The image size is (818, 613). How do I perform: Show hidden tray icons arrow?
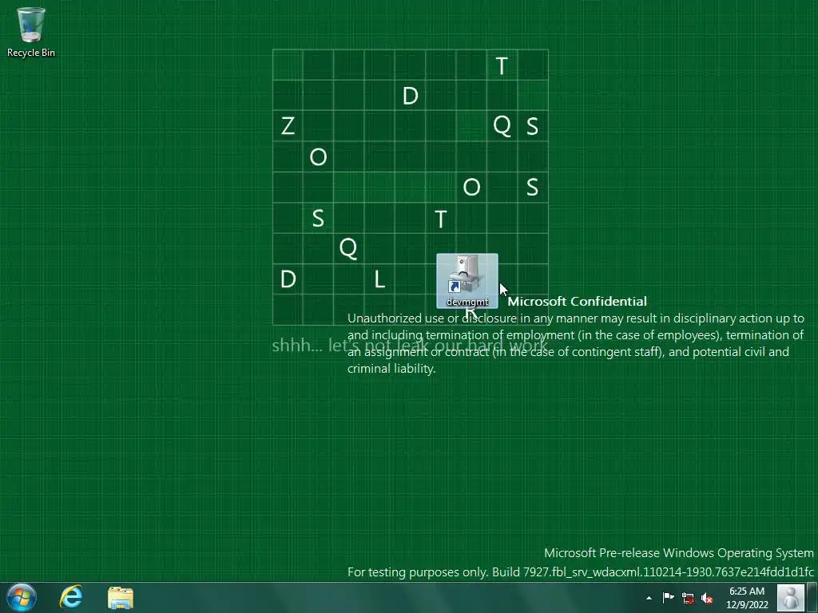(649, 598)
